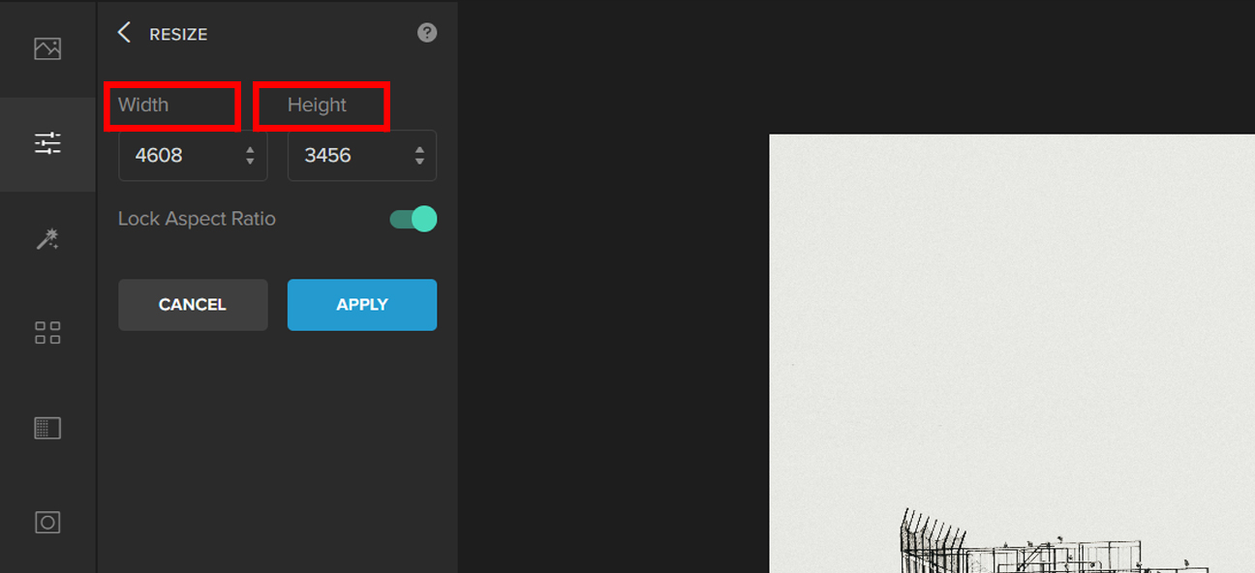Screen dimensions: 1255x573
Task: Open the Textures sidebar icon
Action: 47,428
